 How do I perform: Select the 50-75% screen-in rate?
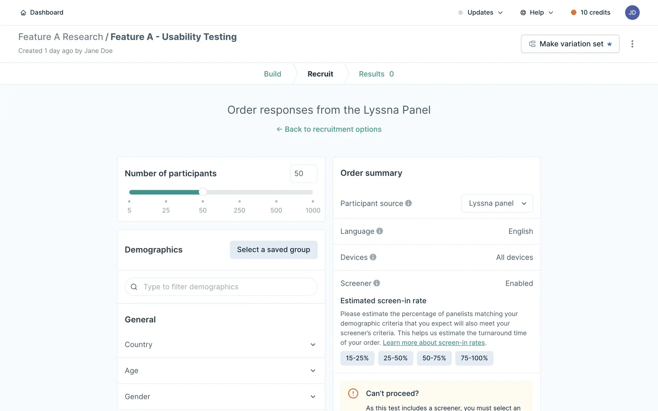click(x=434, y=358)
